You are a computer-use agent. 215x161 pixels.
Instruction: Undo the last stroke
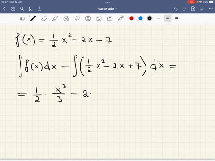[x=176, y=9]
